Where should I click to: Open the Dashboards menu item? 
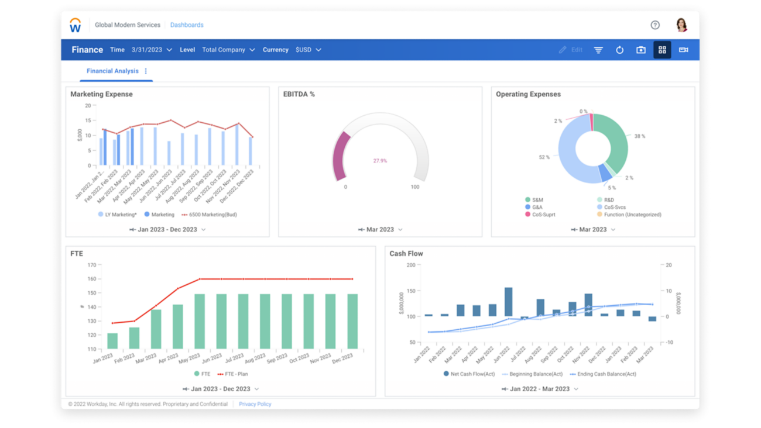tap(187, 25)
